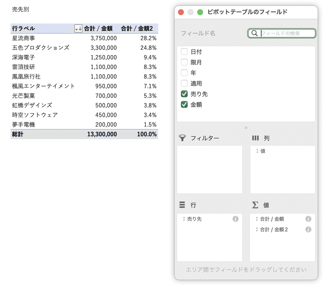Click the panel divider handle dot
Image resolution: width=324 pixels, height=286 pixels.
coord(246,128)
